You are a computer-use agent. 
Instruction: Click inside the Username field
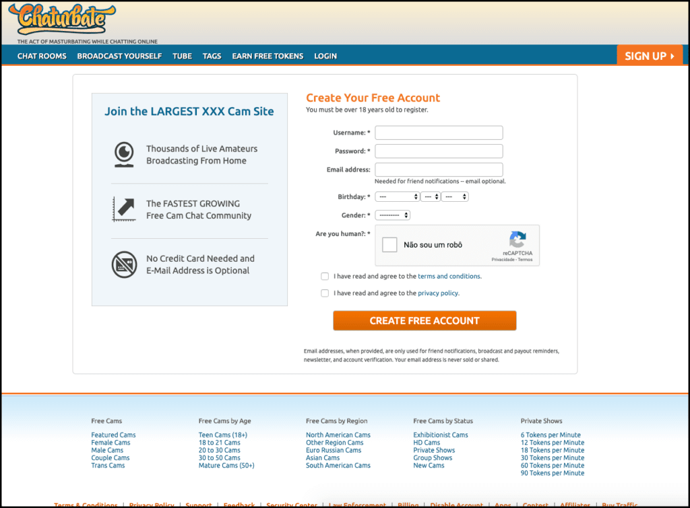pos(439,133)
